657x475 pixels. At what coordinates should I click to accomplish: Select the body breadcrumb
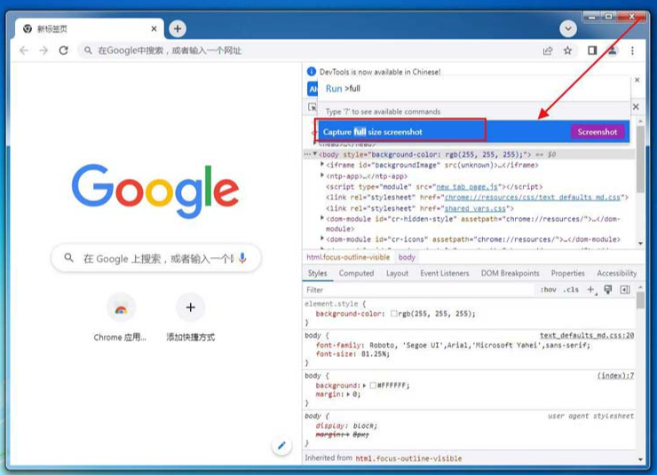click(x=407, y=257)
